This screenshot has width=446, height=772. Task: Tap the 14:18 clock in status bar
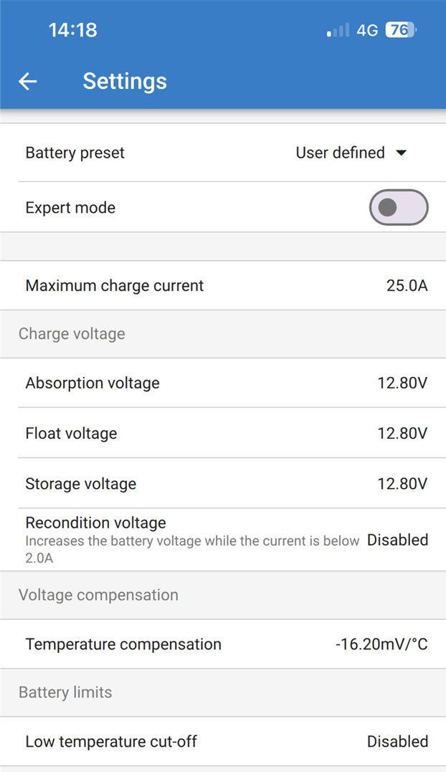(x=72, y=30)
